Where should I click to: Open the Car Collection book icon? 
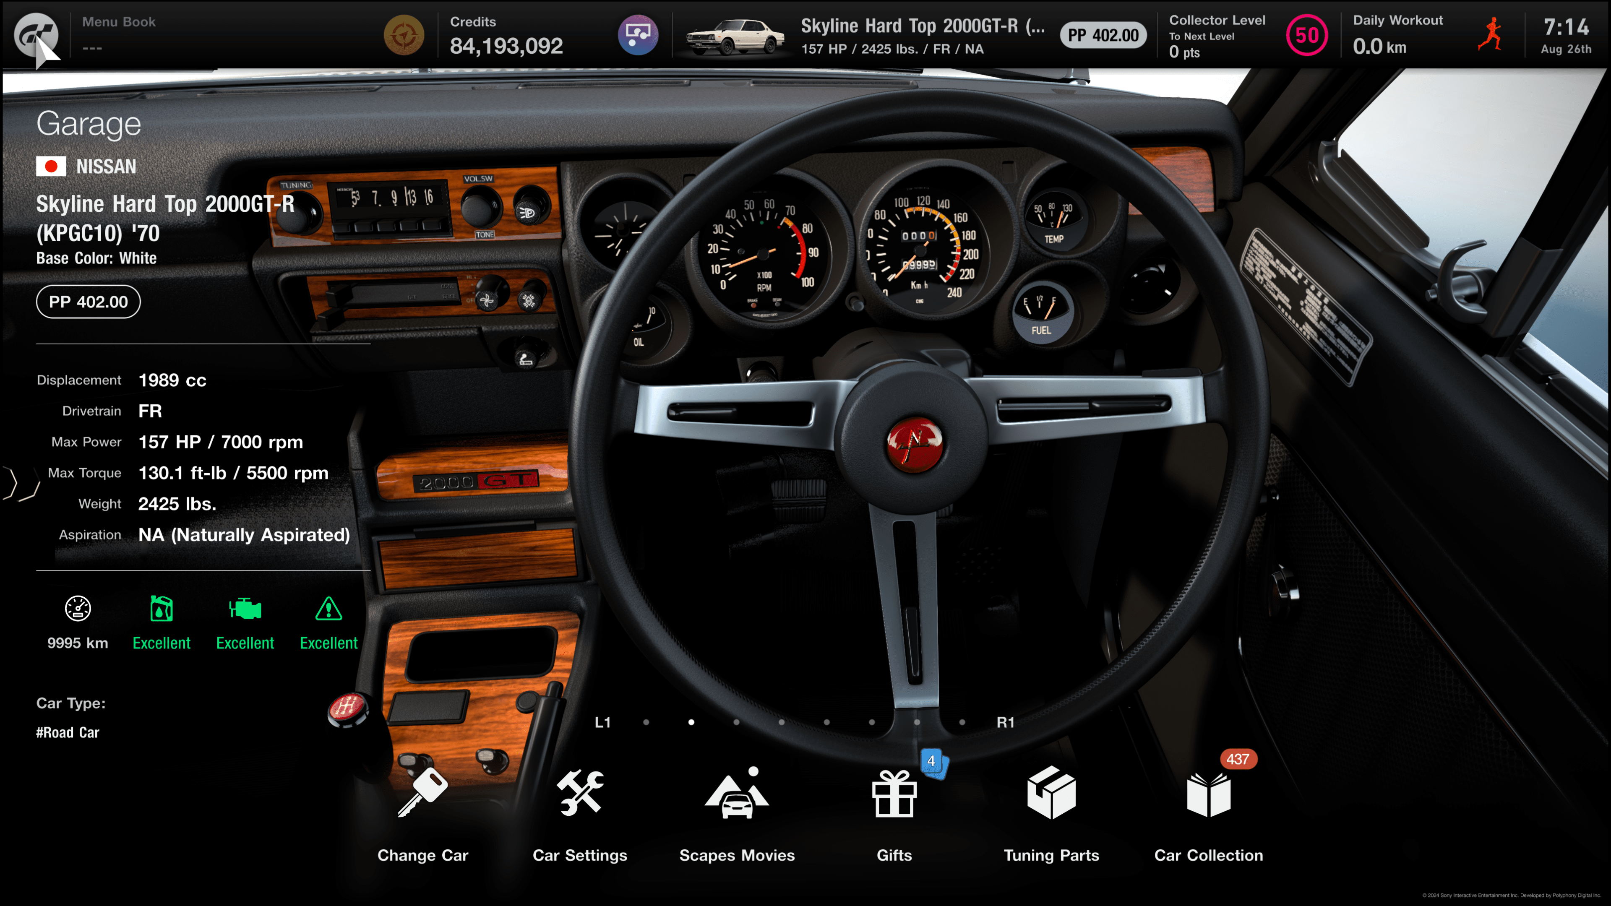click(x=1208, y=795)
